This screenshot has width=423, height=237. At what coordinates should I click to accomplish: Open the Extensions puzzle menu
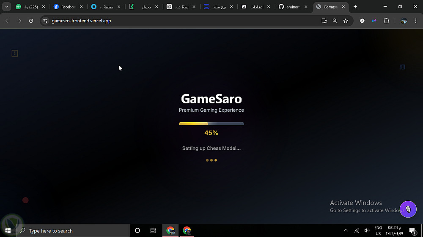point(386,21)
